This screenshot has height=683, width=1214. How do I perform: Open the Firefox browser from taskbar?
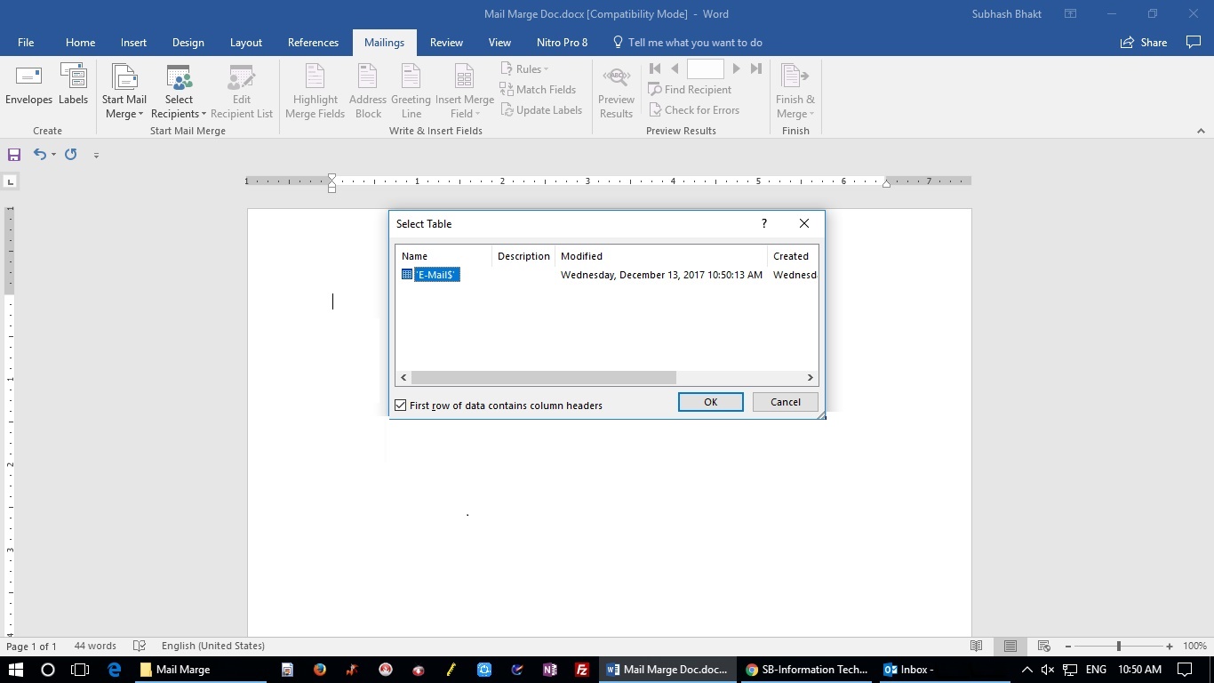tap(319, 669)
